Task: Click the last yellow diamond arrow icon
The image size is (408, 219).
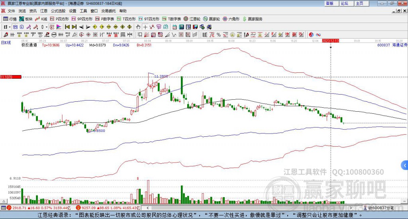Action: point(129,27)
